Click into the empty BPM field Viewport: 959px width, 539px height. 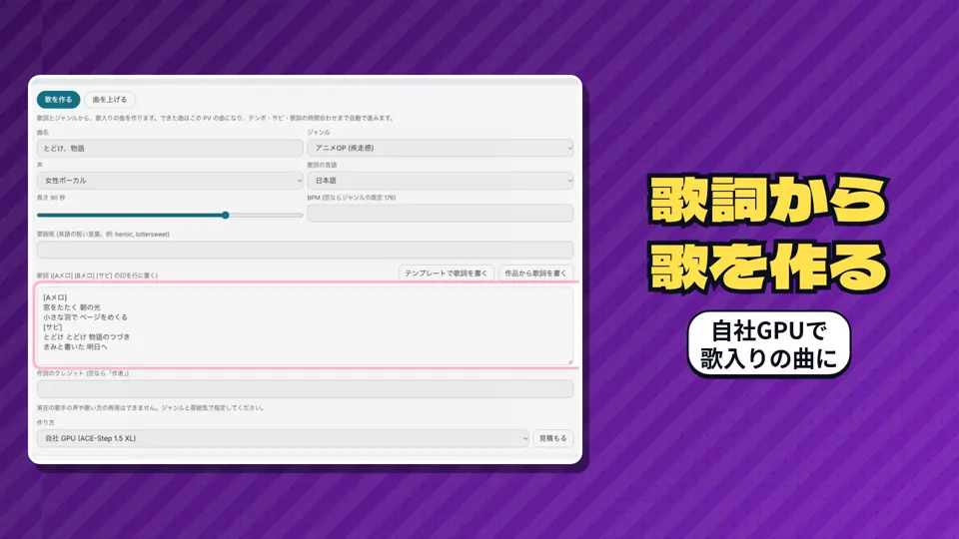(x=441, y=213)
